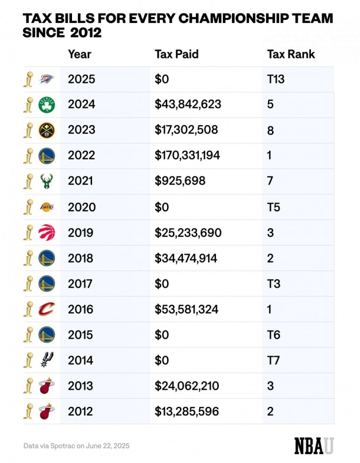
Task: Click the Tax Paid column header
Action: pyautogui.click(x=177, y=54)
